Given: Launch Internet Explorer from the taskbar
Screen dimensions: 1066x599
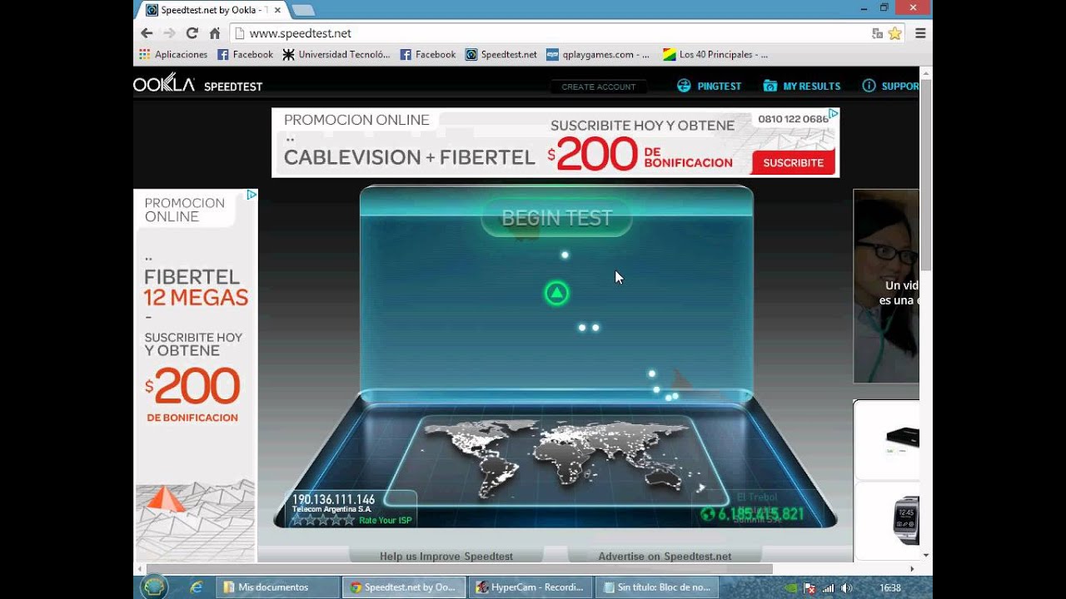Looking at the screenshot, I should coord(197,587).
